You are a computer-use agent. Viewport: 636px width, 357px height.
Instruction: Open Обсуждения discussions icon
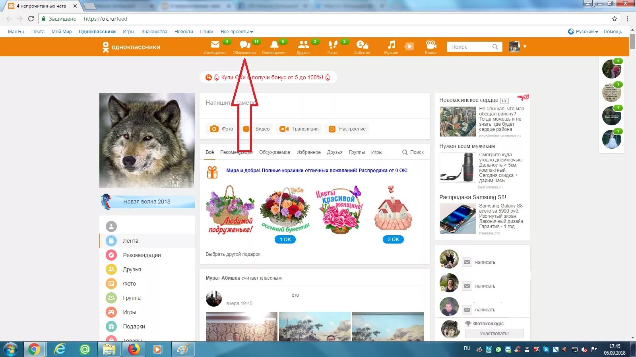tap(244, 47)
